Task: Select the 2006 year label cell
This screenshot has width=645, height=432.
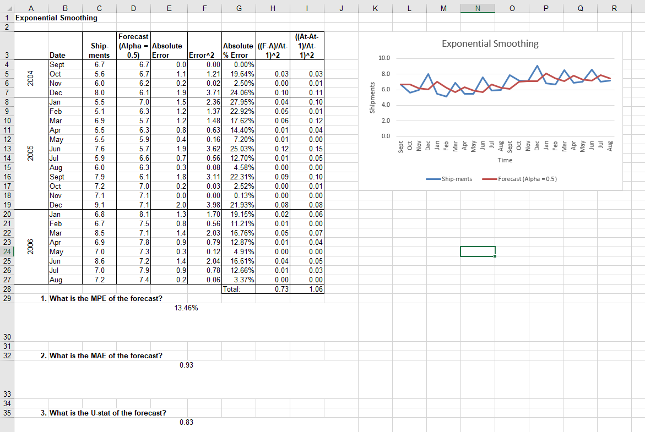Action: pos(31,247)
